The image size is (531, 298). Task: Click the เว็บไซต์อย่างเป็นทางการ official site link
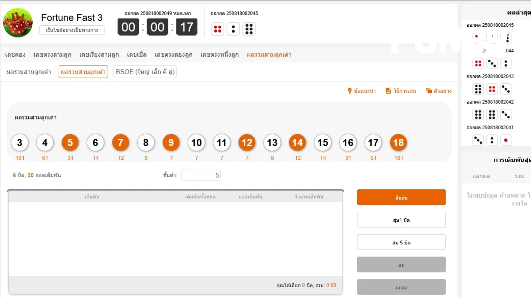pyautogui.click(x=72, y=30)
